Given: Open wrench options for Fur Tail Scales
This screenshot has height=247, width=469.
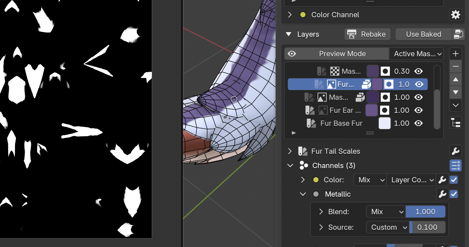Looking at the screenshot, I should click(455, 151).
